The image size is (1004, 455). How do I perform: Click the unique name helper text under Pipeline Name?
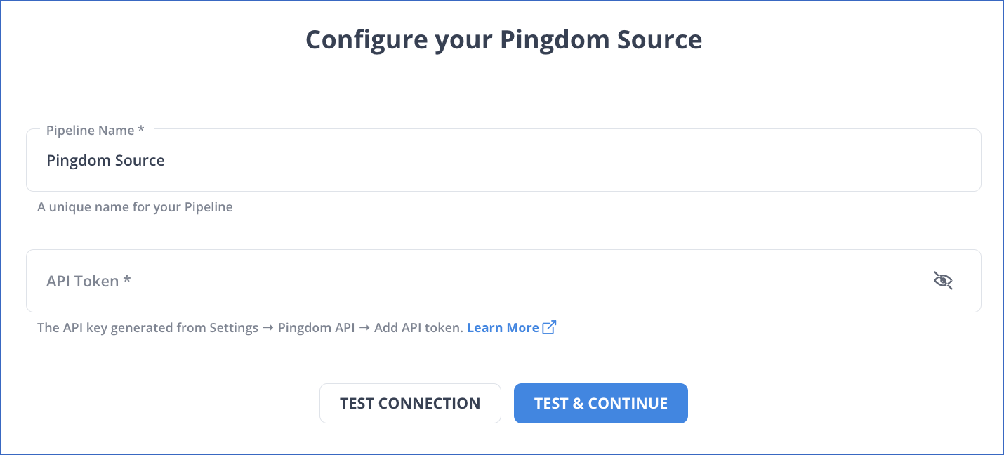click(135, 206)
